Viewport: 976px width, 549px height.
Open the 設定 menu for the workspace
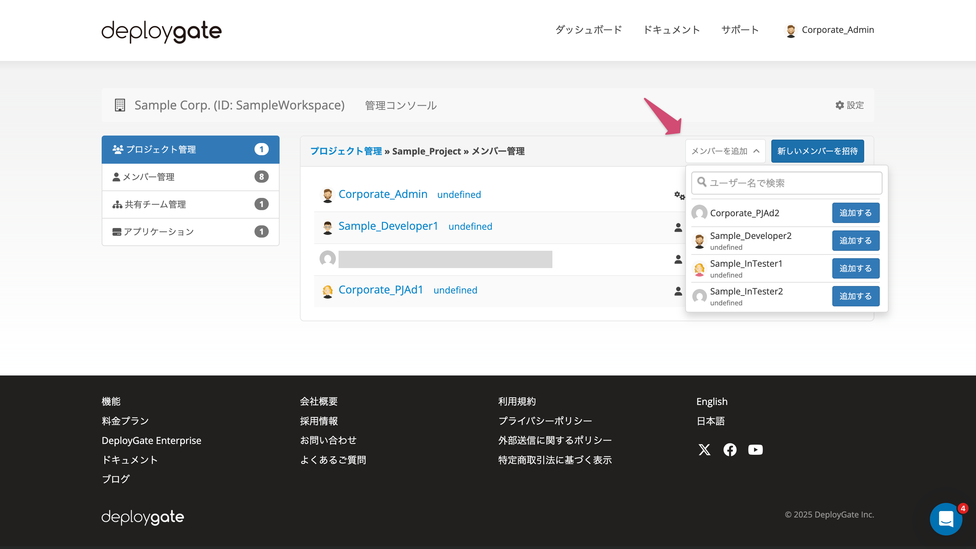tap(850, 105)
